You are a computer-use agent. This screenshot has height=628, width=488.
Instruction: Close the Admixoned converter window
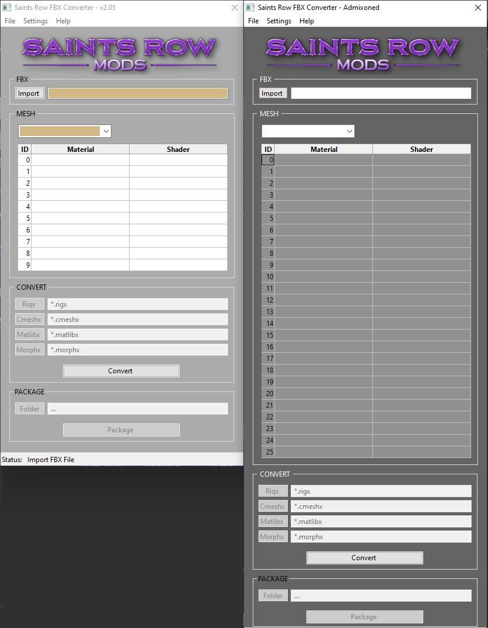tap(478, 8)
